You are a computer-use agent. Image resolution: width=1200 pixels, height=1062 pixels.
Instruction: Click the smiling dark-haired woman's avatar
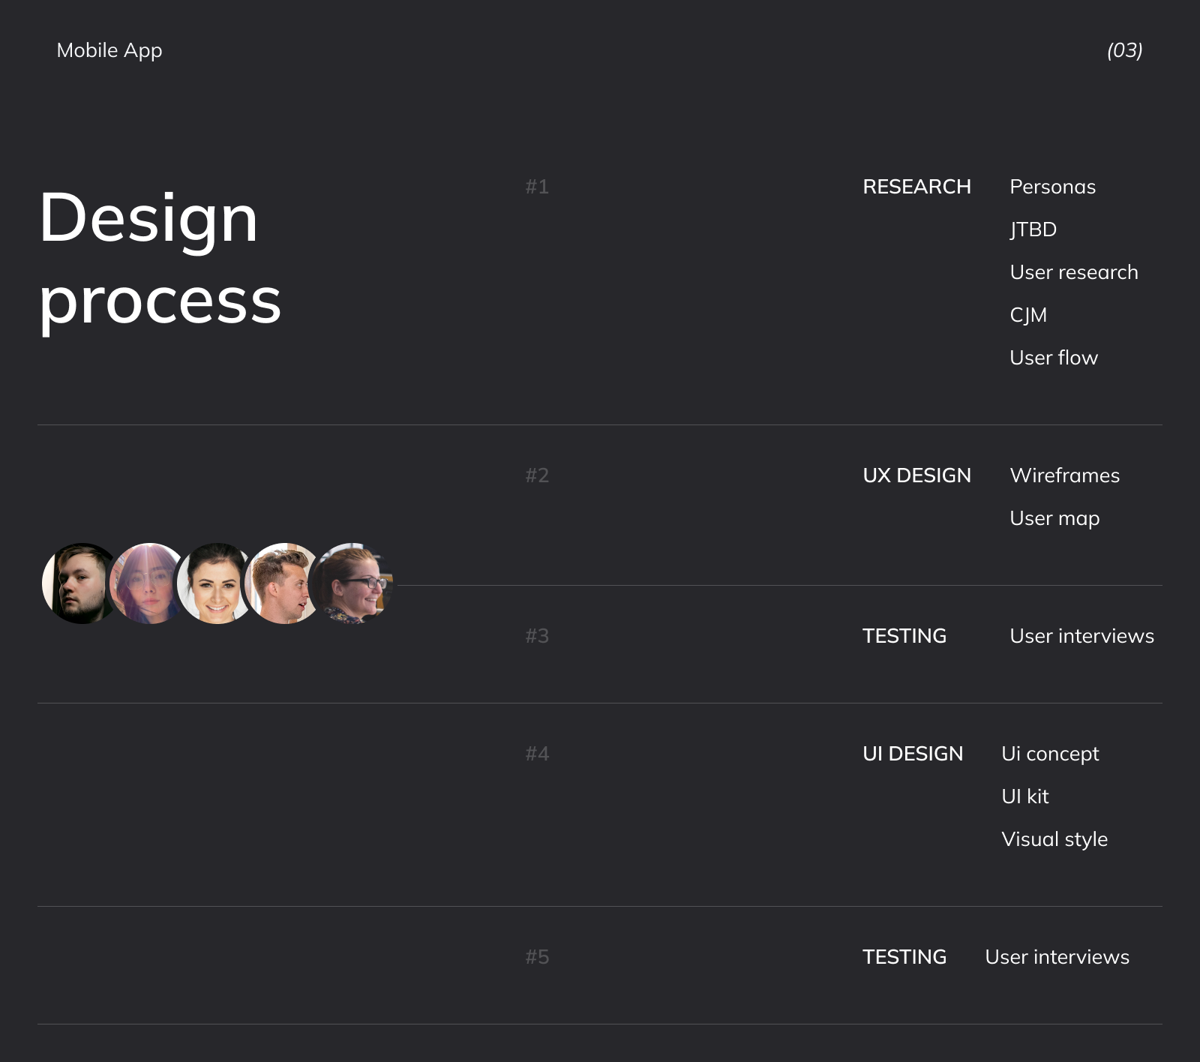coord(215,583)
